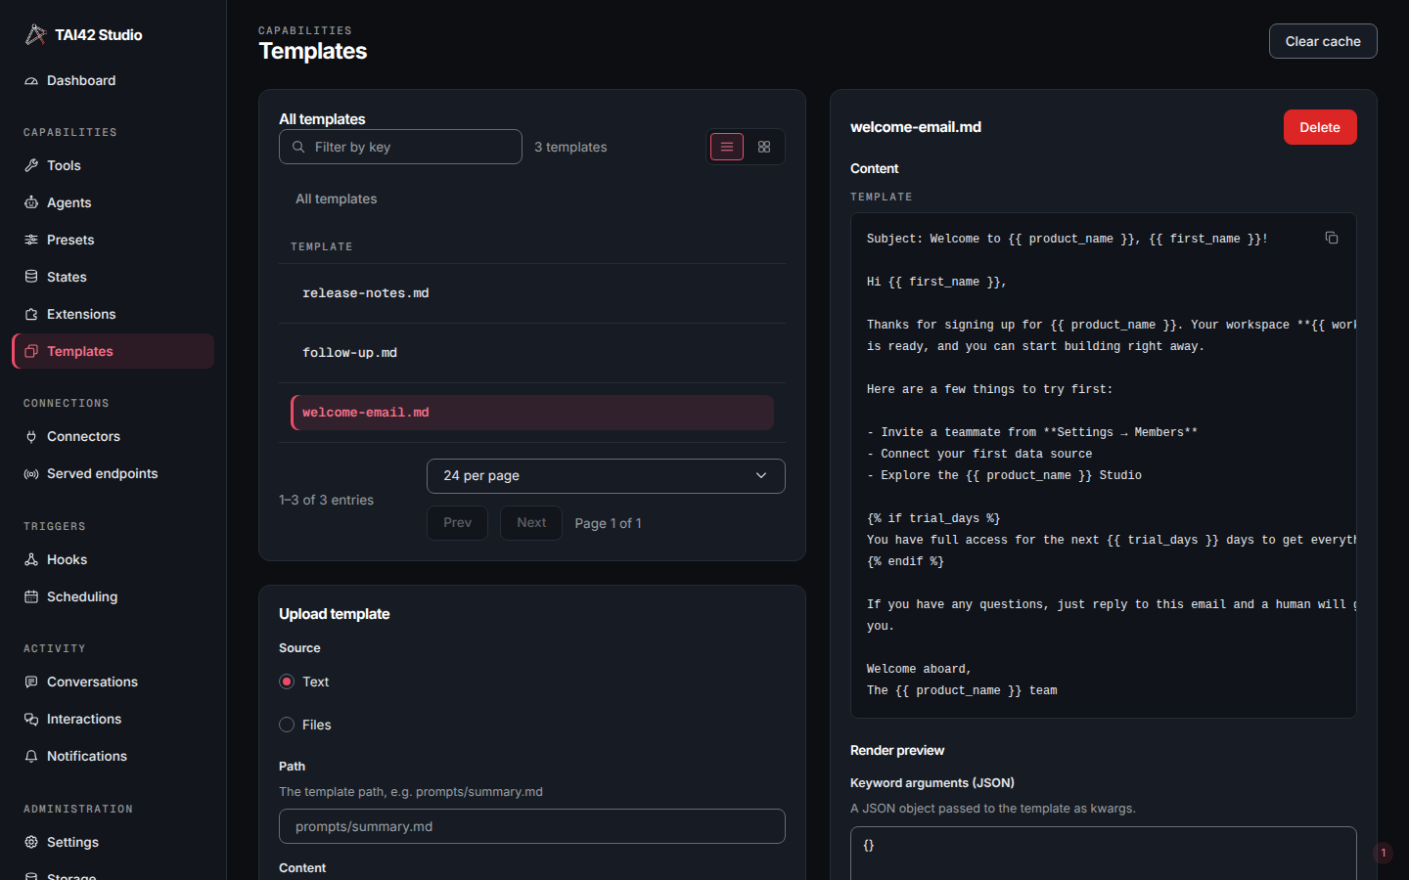Viewport: 1409px width, 880px height.
Task: Click the States database icon
Action: pyautogui.click(x=31, y=277)
